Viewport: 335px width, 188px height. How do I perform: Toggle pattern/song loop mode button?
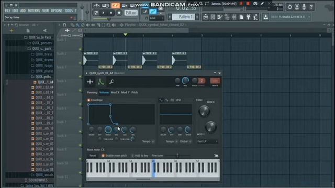click(x=96, y=13)
